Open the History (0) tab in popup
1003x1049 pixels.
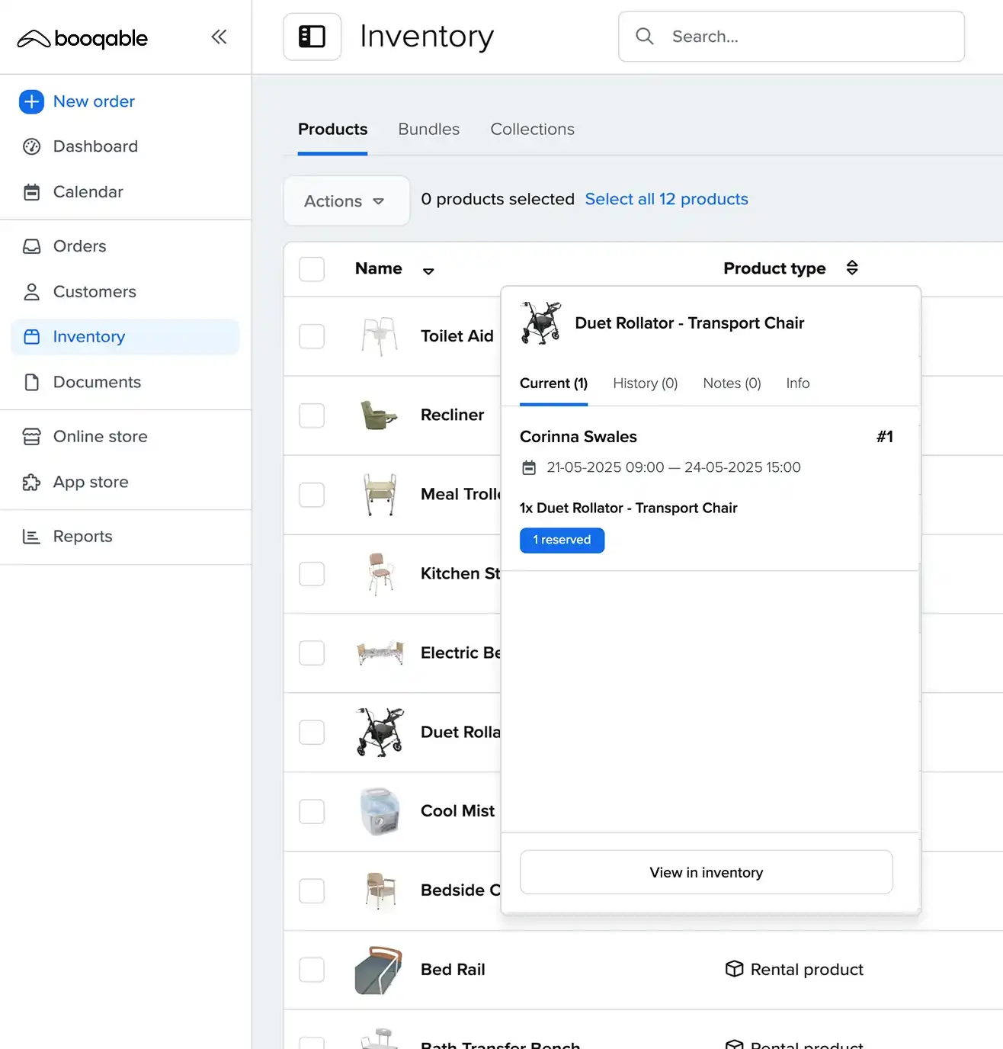tap(645, 383)
